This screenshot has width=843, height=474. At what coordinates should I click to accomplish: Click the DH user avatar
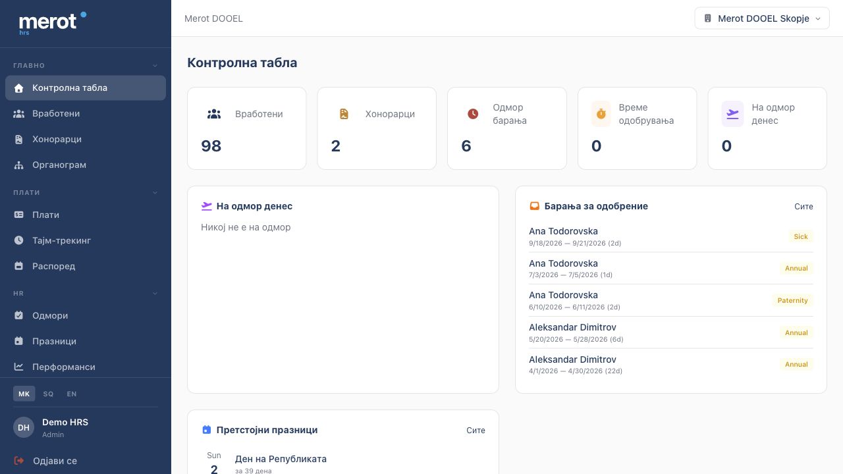click(24, 427)
